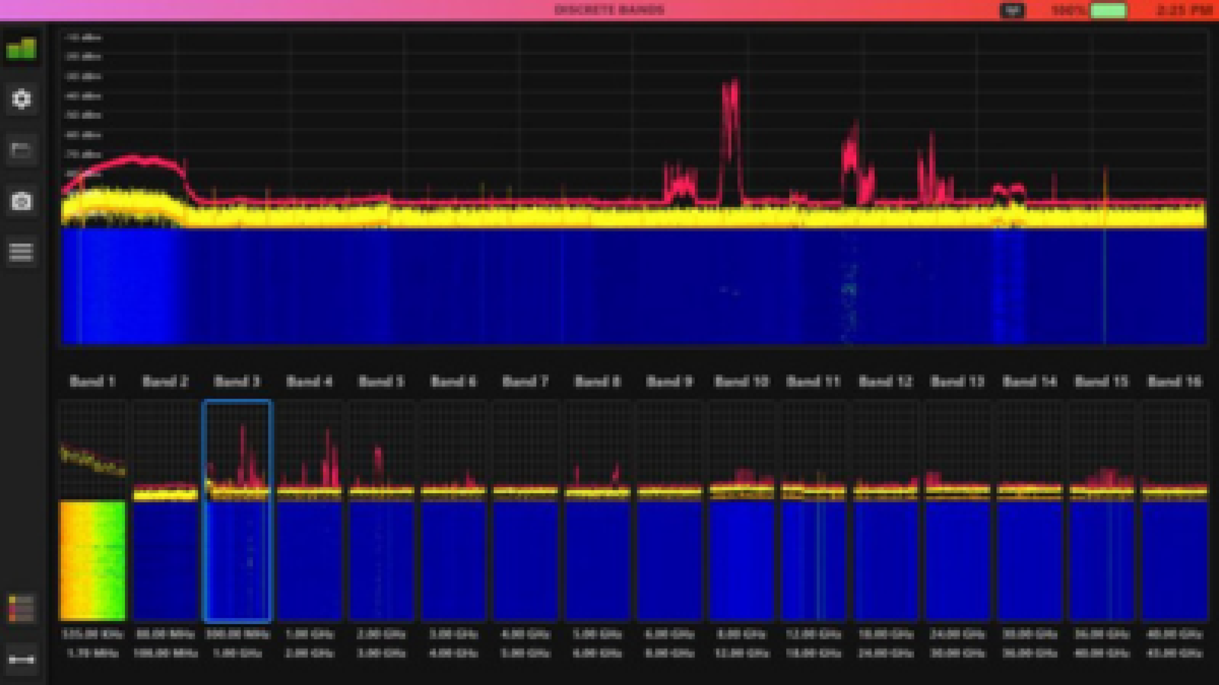
Task: Click the horizontal span arrow icon
Action: 21,659
